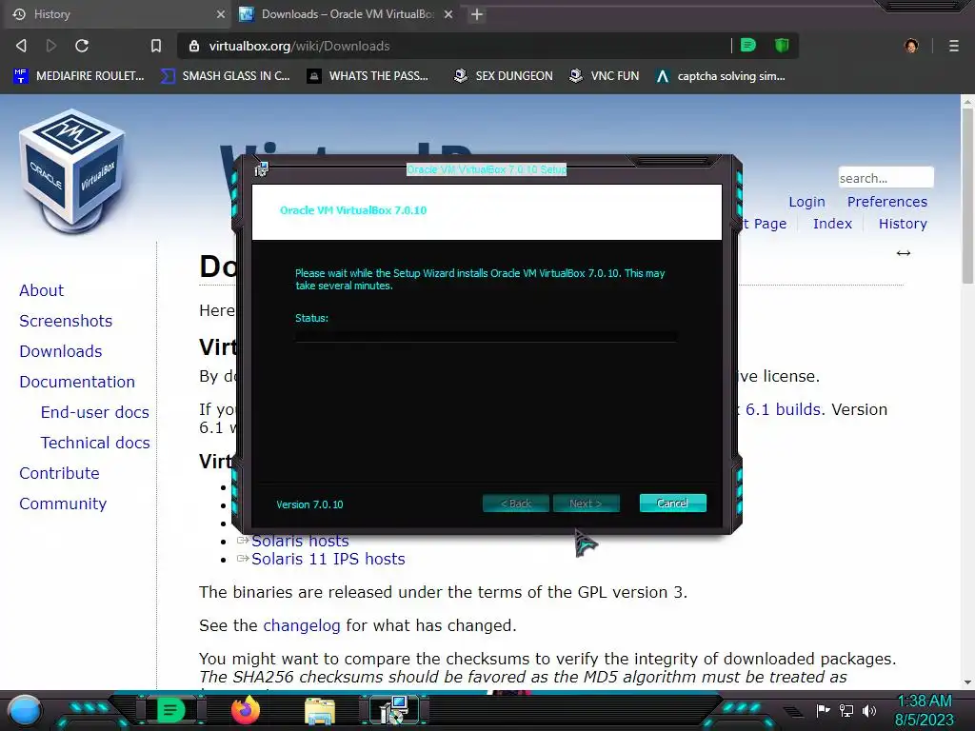Open the Preferences link

point(886,202)
